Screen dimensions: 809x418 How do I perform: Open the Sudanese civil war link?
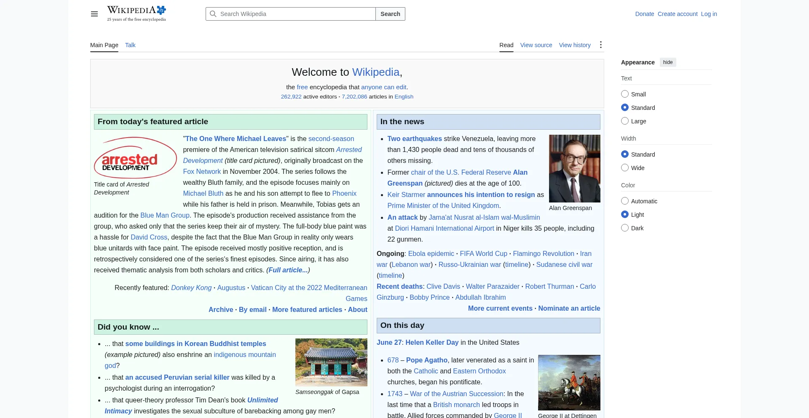coord(564,264)
